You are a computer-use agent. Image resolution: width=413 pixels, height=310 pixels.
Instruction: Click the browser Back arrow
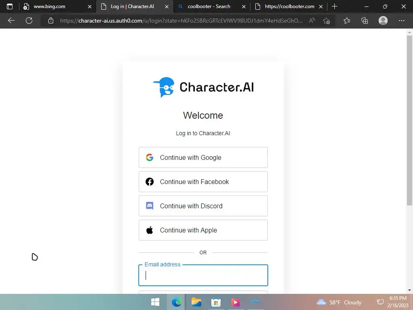tap(11, 21)
